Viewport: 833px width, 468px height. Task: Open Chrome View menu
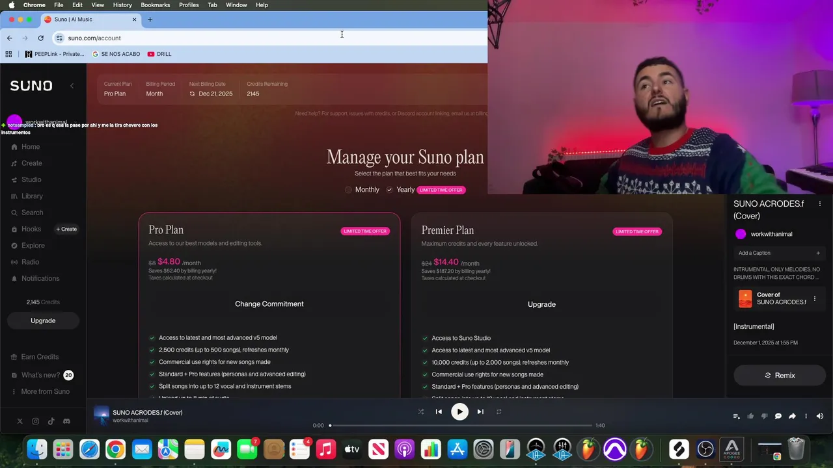click(x=98, y=5)
